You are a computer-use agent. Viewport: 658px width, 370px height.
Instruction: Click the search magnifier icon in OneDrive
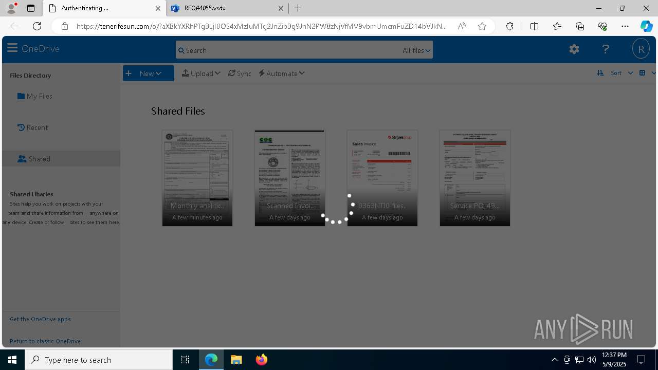tap(181, 50)
